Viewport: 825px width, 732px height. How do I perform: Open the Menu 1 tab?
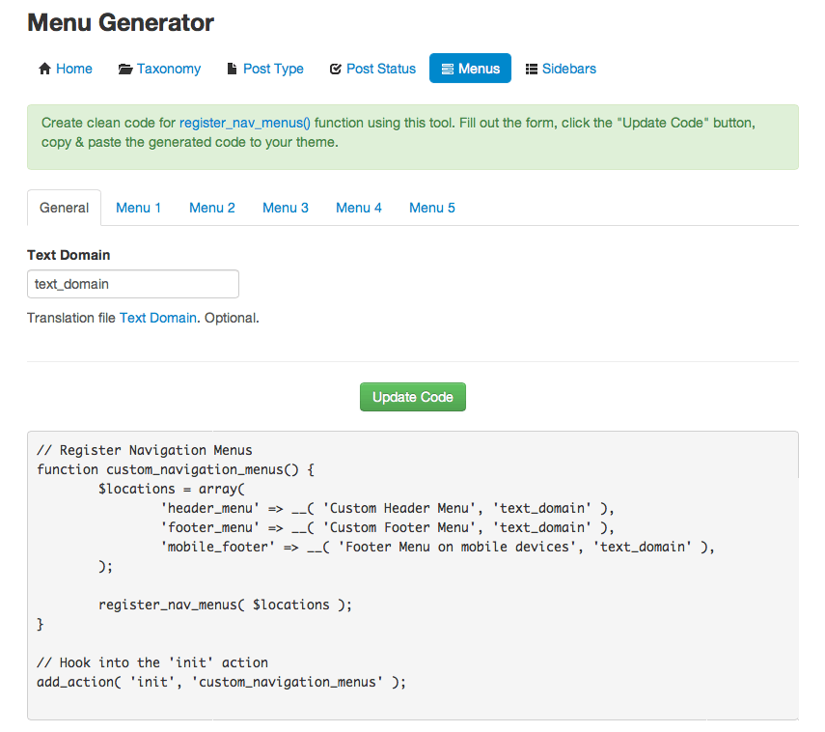(x=139, y=208)
